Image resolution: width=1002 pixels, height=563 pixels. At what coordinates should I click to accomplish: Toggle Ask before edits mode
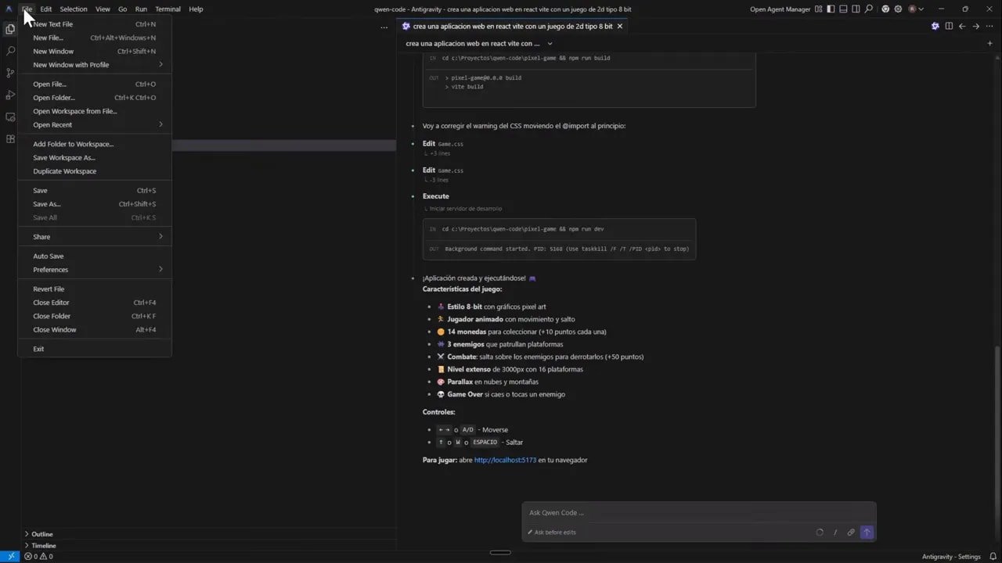pos(552,533)
